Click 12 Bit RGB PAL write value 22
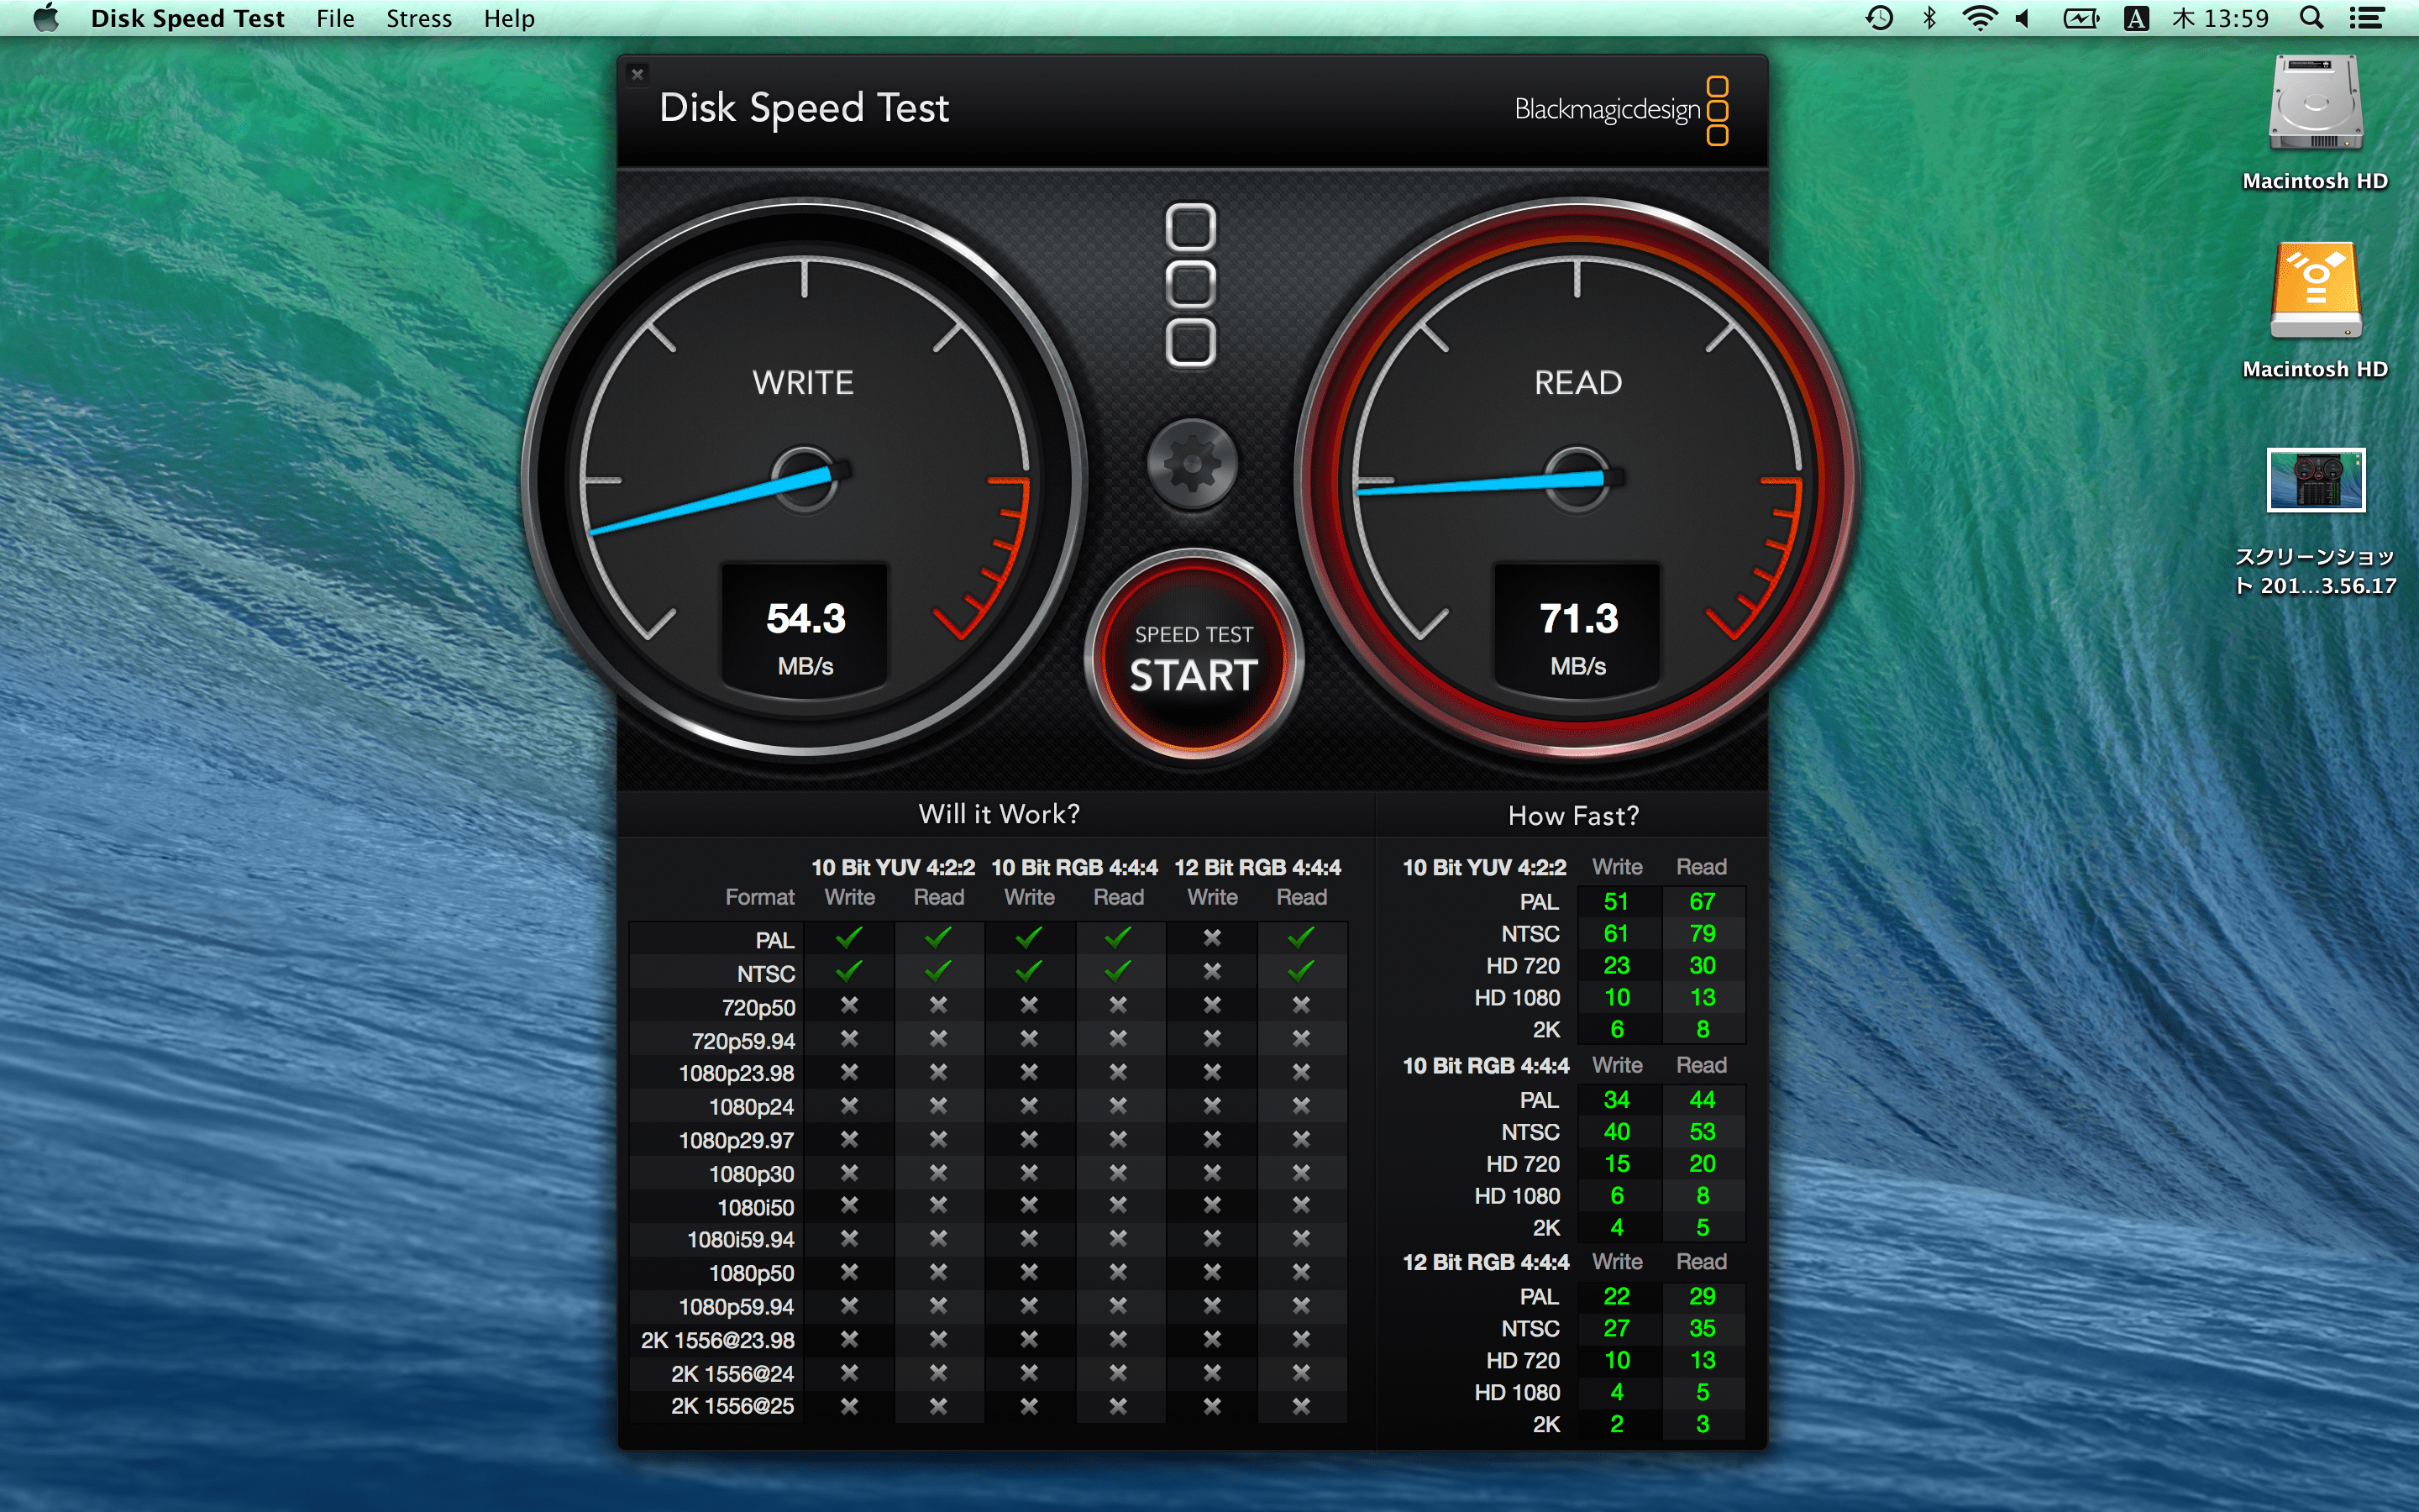Viewport: 2419px width, 1512px height. (x=1616, y=1297)
